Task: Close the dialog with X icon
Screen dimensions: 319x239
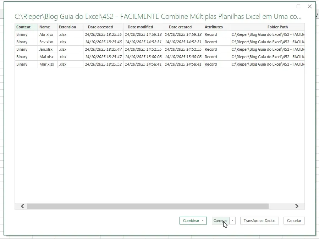Action: point(310,6)
